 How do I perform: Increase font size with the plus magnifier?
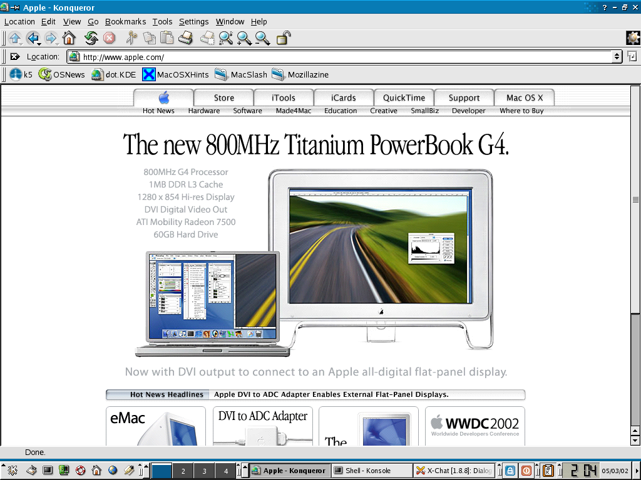click(x=244, y=38)
